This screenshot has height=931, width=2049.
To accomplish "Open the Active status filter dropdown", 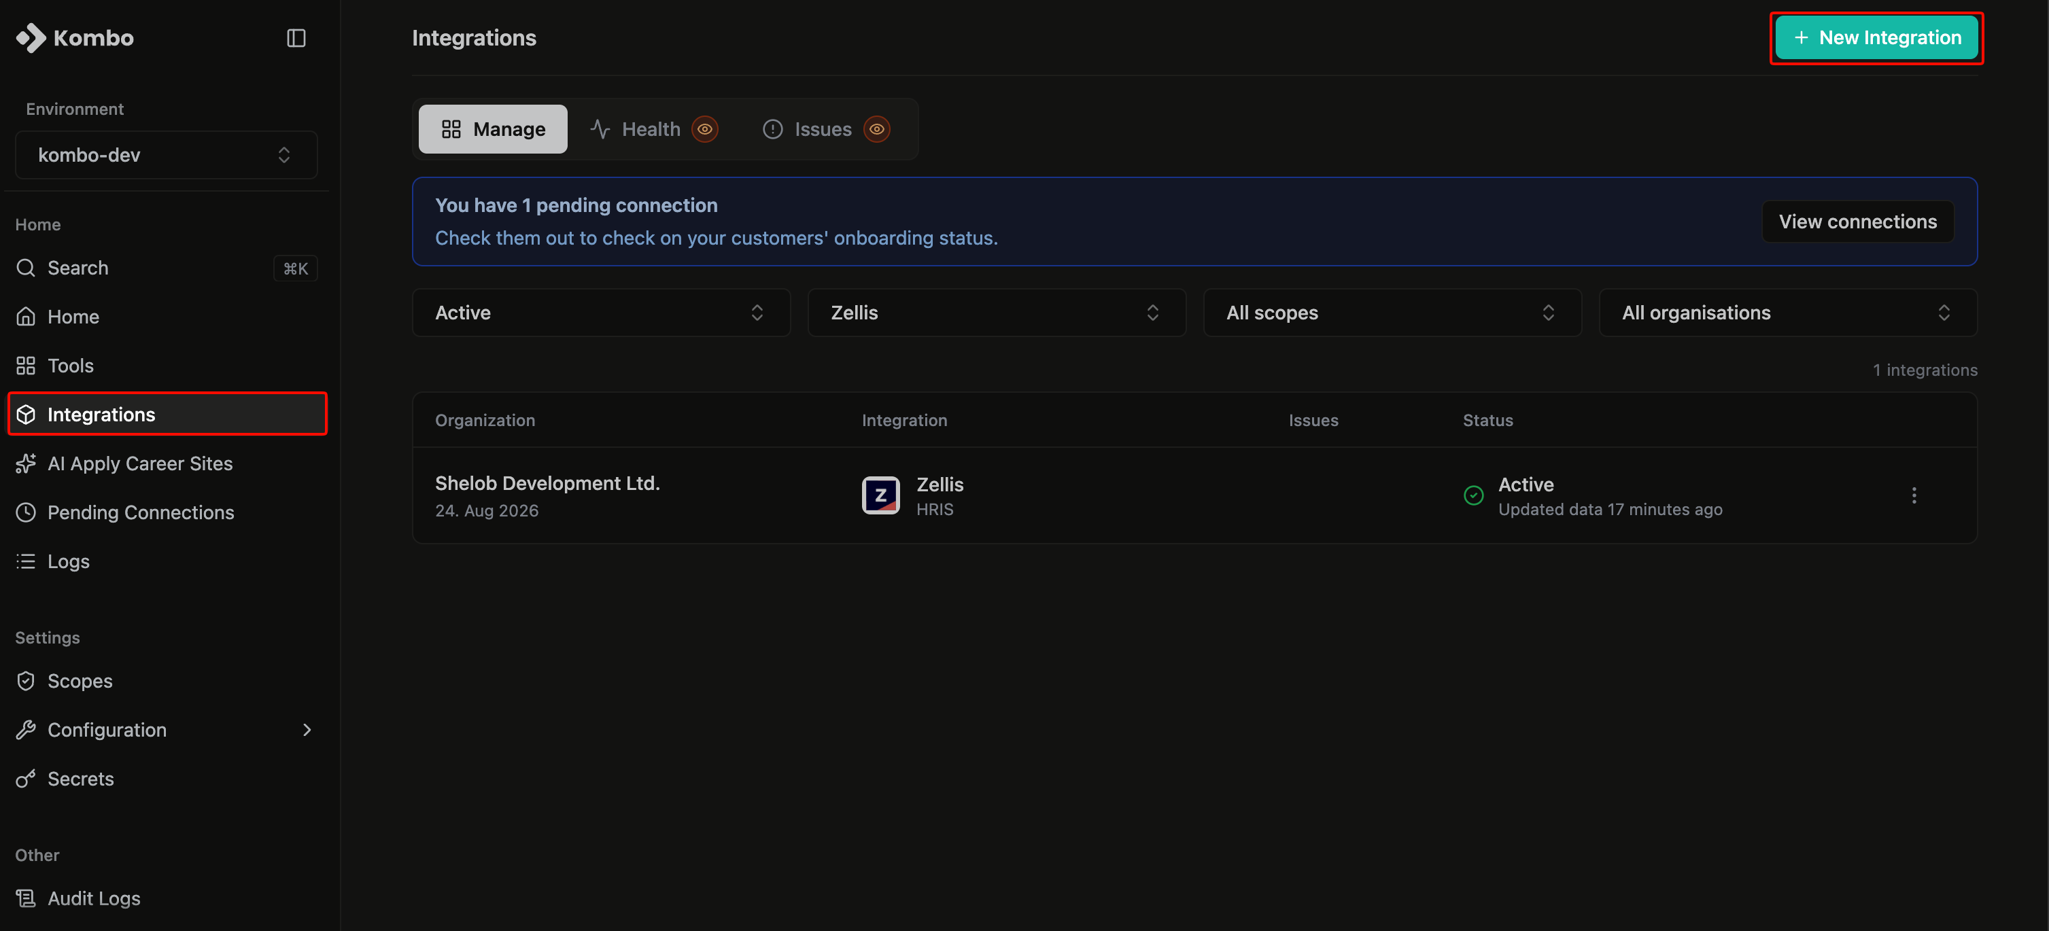I will tap(602, 313).
